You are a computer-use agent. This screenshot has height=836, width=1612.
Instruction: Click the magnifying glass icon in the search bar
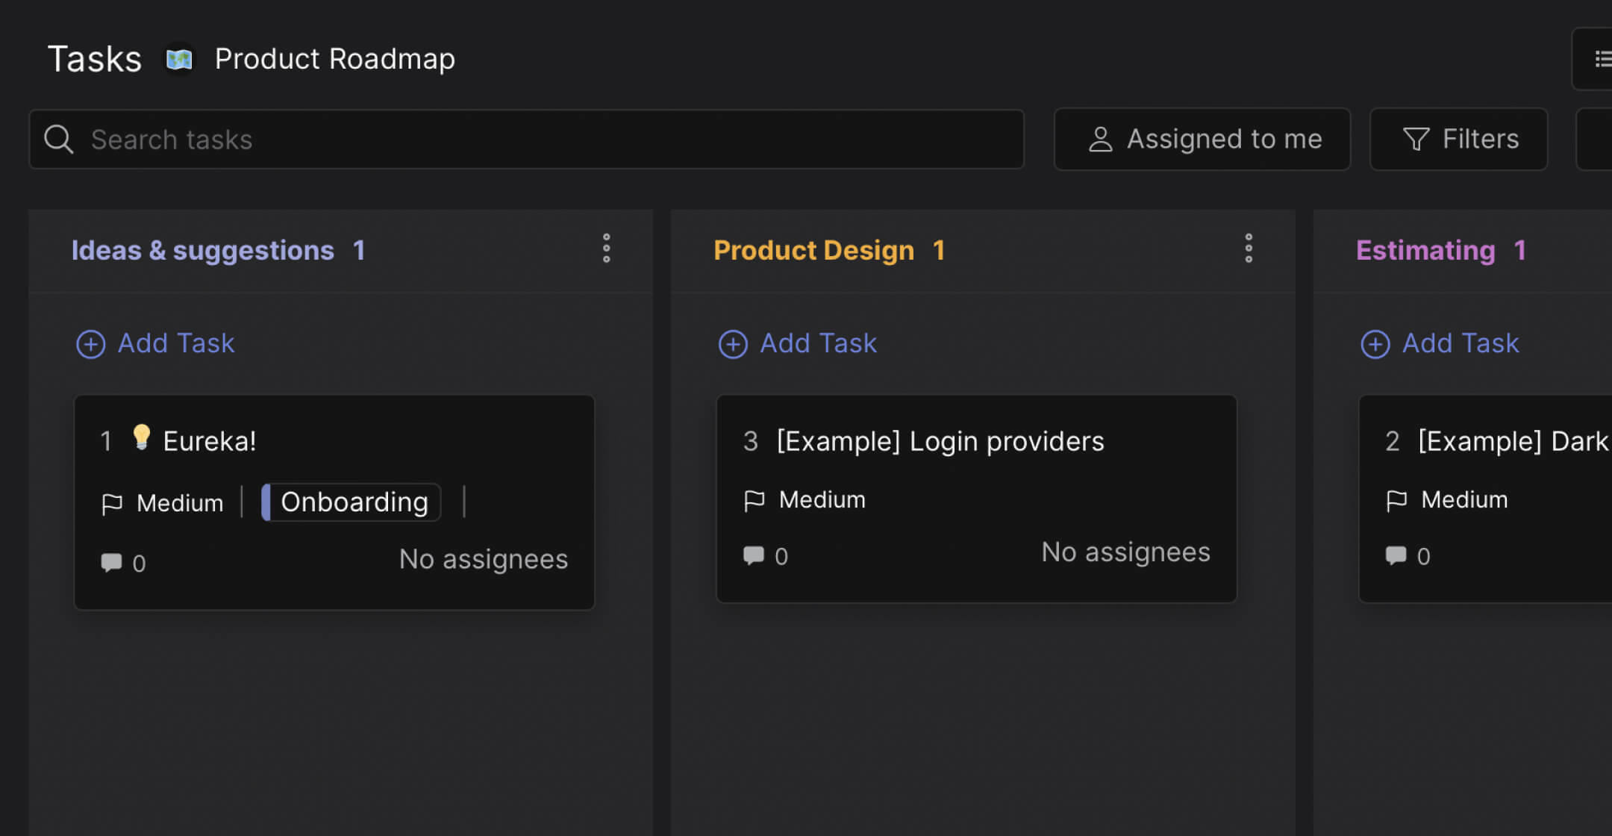point(58,139)
